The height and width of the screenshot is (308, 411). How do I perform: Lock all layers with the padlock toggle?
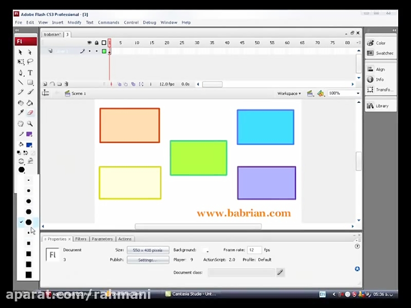coord(96,42)
